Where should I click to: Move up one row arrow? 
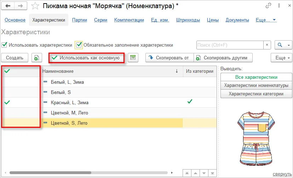coord(195,173)
